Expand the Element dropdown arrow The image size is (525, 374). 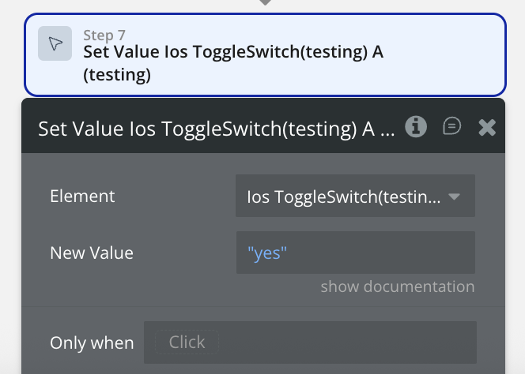coord(454,196)
